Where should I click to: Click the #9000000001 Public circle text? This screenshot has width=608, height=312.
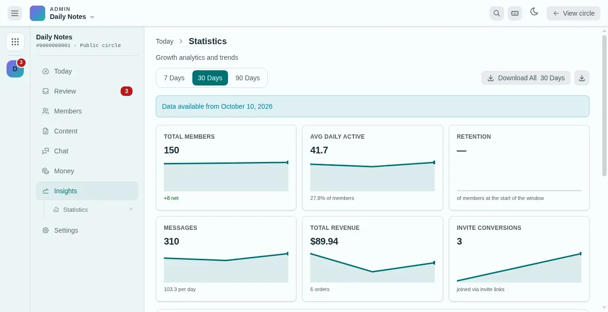[x=78, y=46]
